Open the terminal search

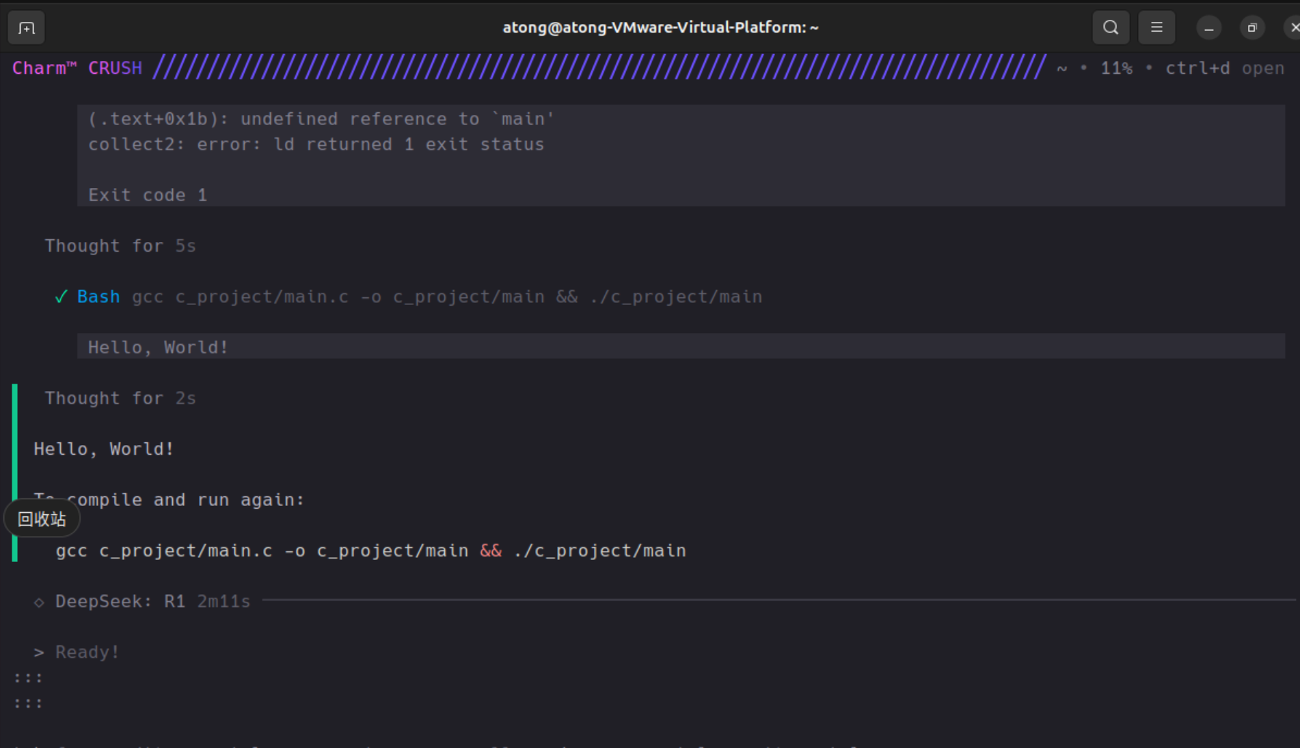1111,28
